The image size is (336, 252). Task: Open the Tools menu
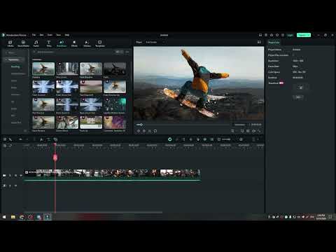[50, 35]
